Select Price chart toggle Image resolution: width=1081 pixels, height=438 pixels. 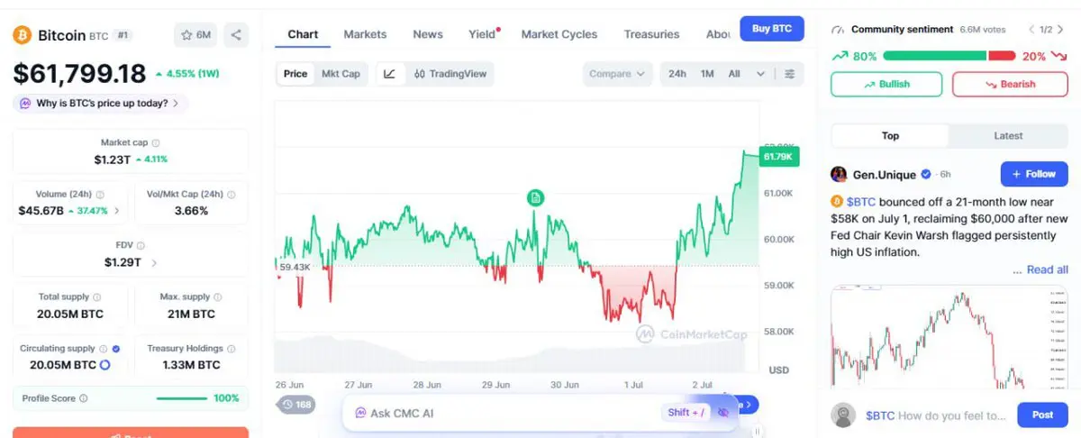click(295, 74)
